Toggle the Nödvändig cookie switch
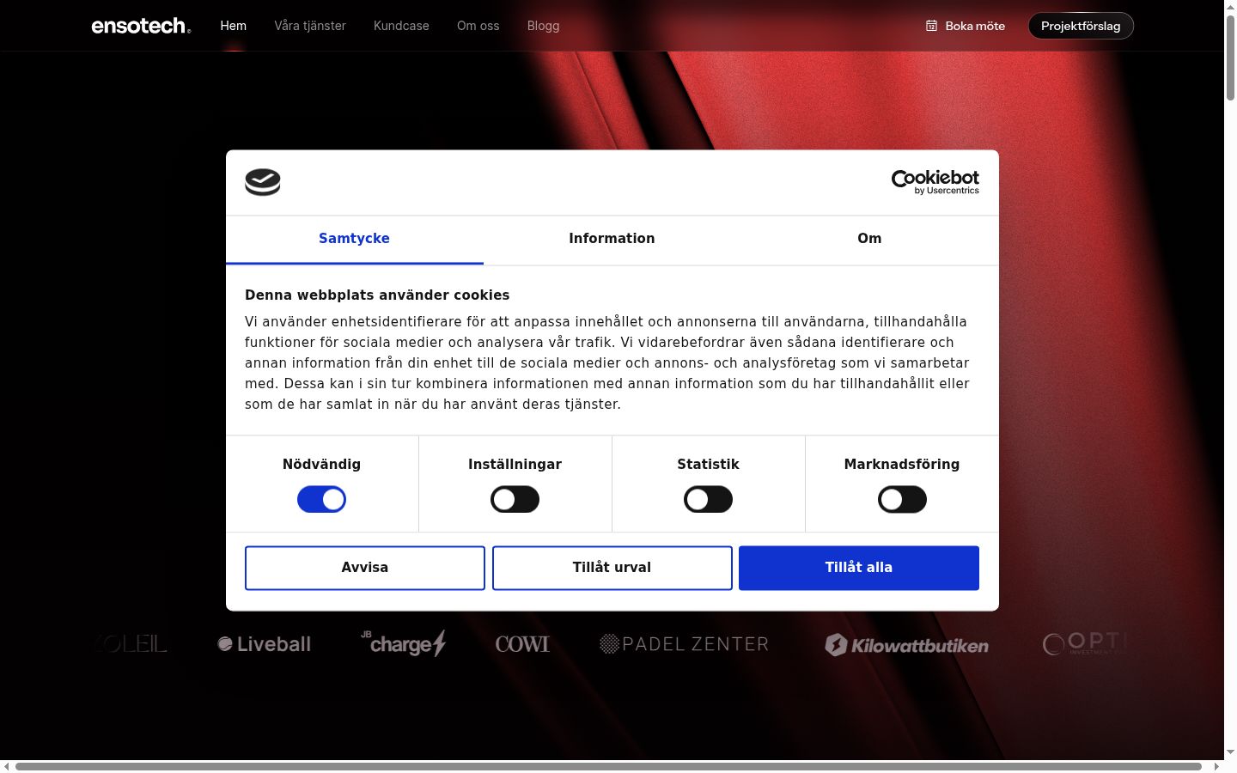 (x=321, y=499)
